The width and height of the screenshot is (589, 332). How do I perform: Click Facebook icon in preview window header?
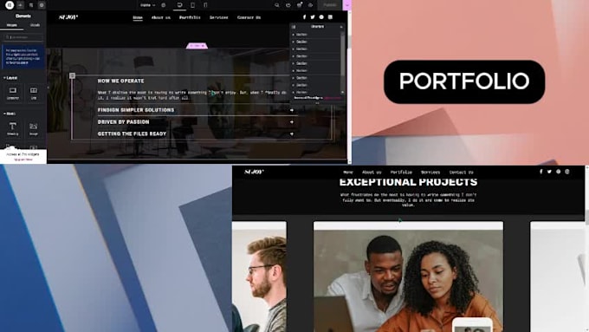[540, 172]
